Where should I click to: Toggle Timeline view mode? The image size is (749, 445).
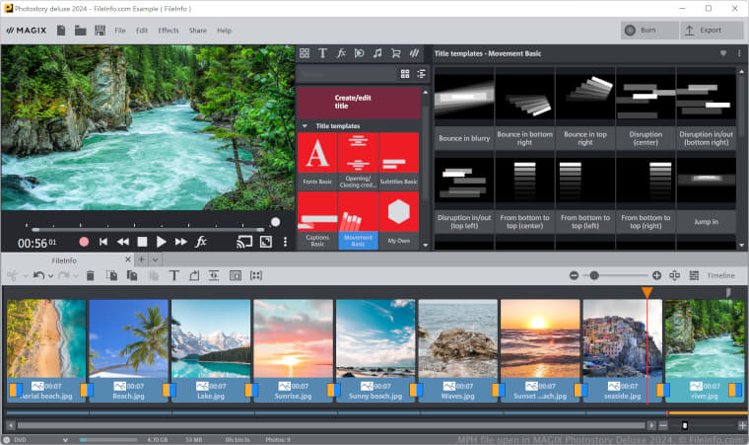tap(720, 275)
